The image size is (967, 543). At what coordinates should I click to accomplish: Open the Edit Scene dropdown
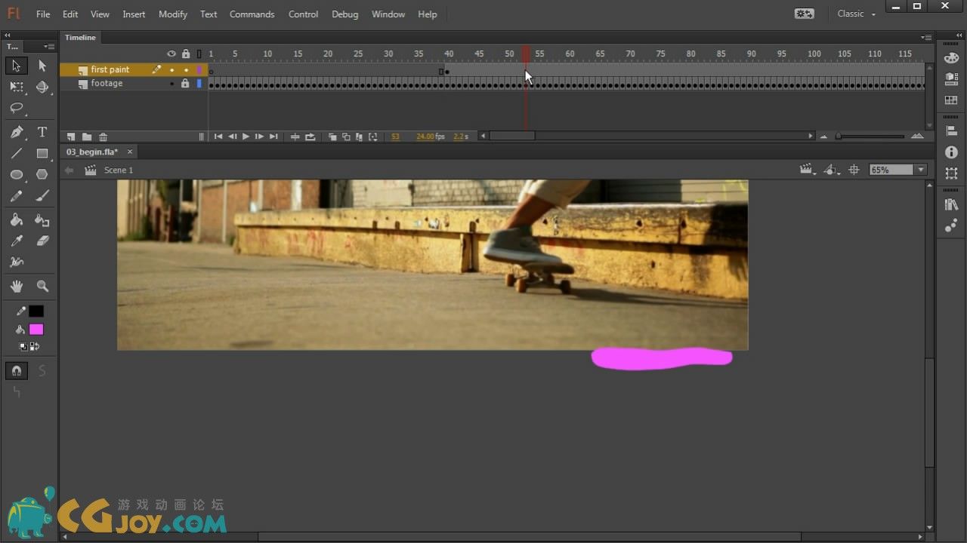tap(808, 170)
